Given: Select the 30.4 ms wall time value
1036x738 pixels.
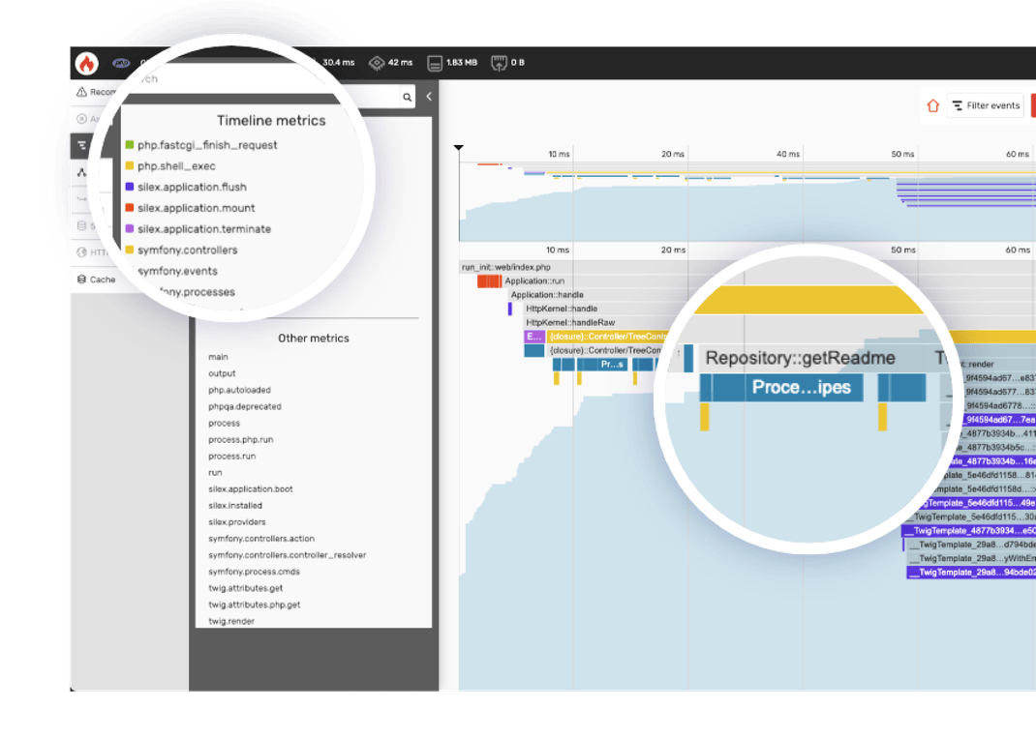Looking at the screenshot, I should (338, 63).
